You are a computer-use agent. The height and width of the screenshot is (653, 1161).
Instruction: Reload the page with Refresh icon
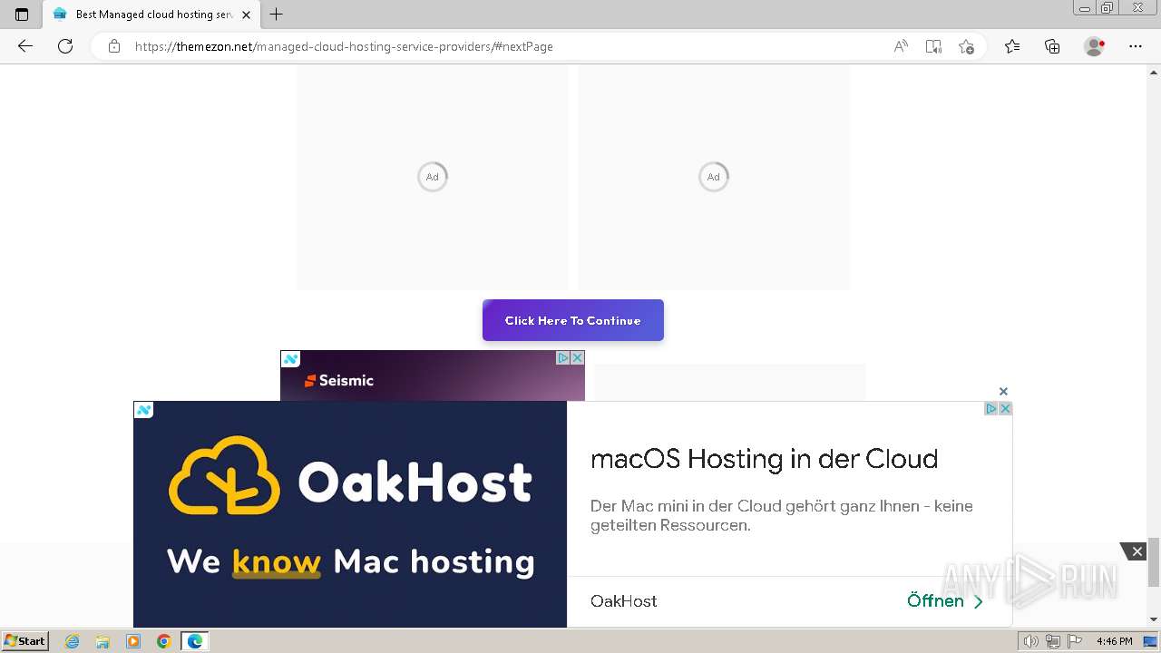click(65, 46)
